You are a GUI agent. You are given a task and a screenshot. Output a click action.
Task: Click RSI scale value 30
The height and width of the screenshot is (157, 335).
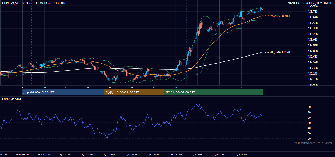pos(309,133)
